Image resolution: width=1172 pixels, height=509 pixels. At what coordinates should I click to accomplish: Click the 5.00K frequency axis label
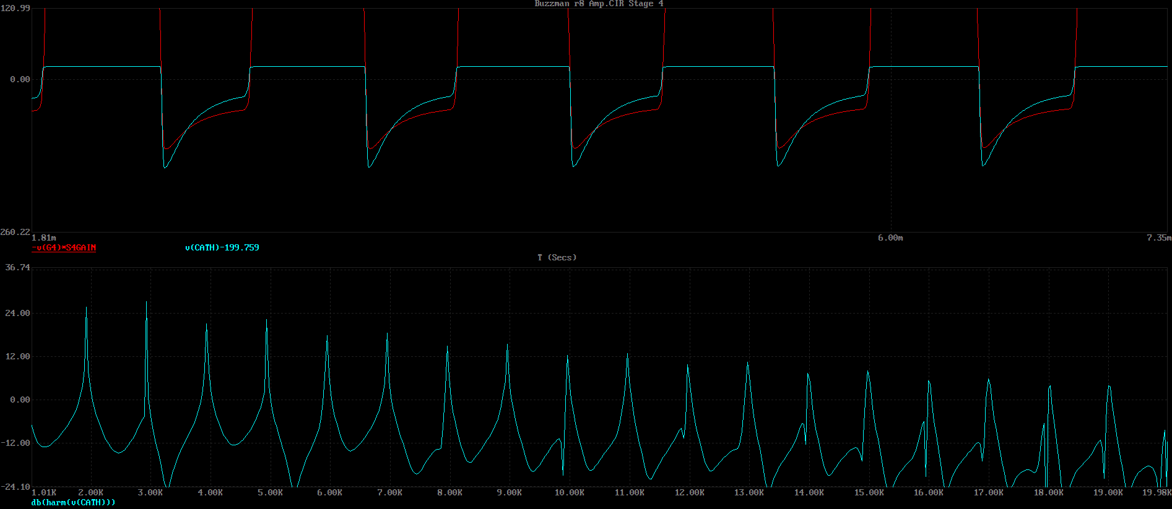coord(271,493)
